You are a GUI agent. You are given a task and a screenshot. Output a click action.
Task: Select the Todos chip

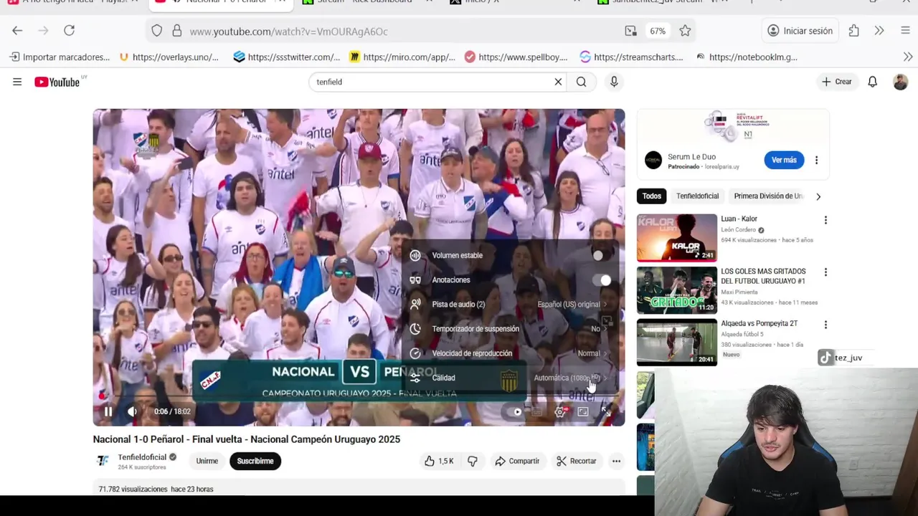click(x=652, y=196)
